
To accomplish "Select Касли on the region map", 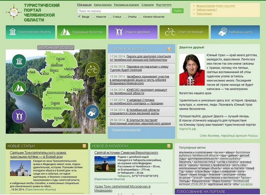I will pos(61,58).
